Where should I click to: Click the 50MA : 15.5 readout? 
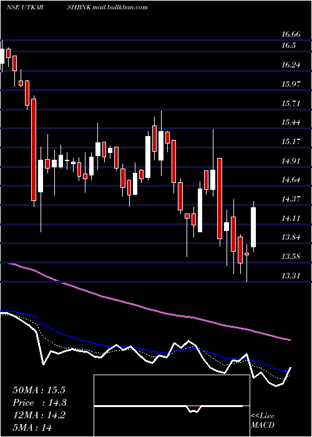click(39, 390)
